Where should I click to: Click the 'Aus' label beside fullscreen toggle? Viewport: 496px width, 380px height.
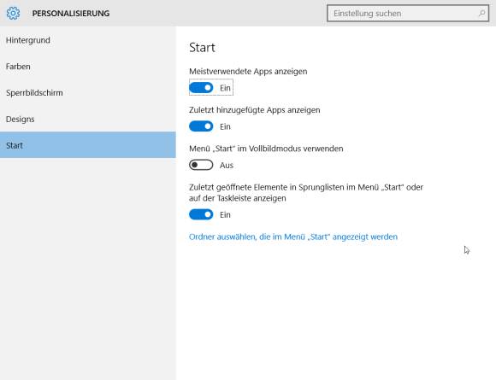tap(227, 165)
